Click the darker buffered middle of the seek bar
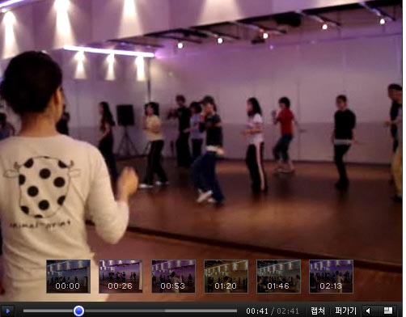406x317 pixels. tap(124, 311)
